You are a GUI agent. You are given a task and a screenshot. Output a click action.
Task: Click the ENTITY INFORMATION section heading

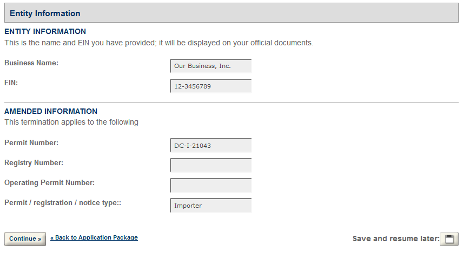pyautogui.click(x=45, y=32)
